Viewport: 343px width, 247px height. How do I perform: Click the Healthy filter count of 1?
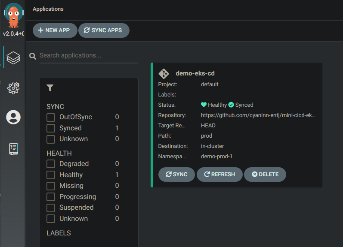[x=117, y=175]
